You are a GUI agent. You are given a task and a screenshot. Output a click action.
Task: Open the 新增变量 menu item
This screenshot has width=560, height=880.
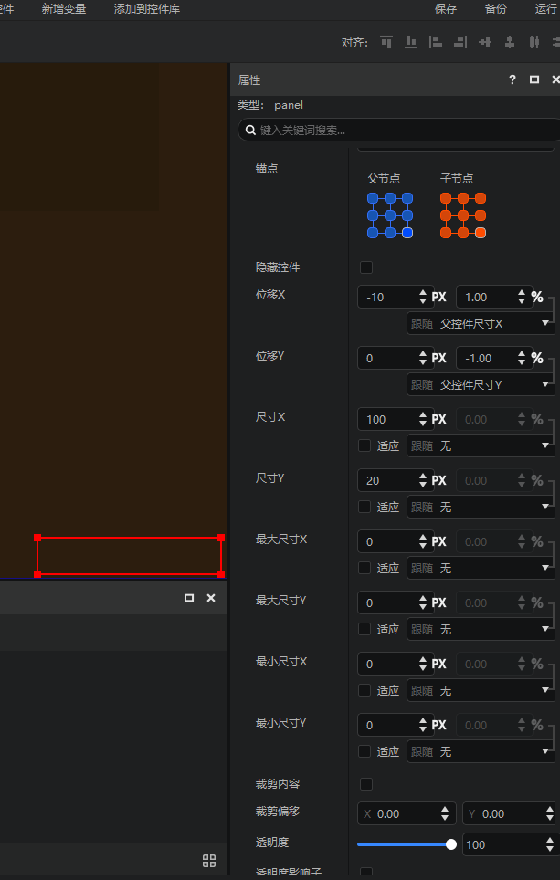tap(64, 9)
